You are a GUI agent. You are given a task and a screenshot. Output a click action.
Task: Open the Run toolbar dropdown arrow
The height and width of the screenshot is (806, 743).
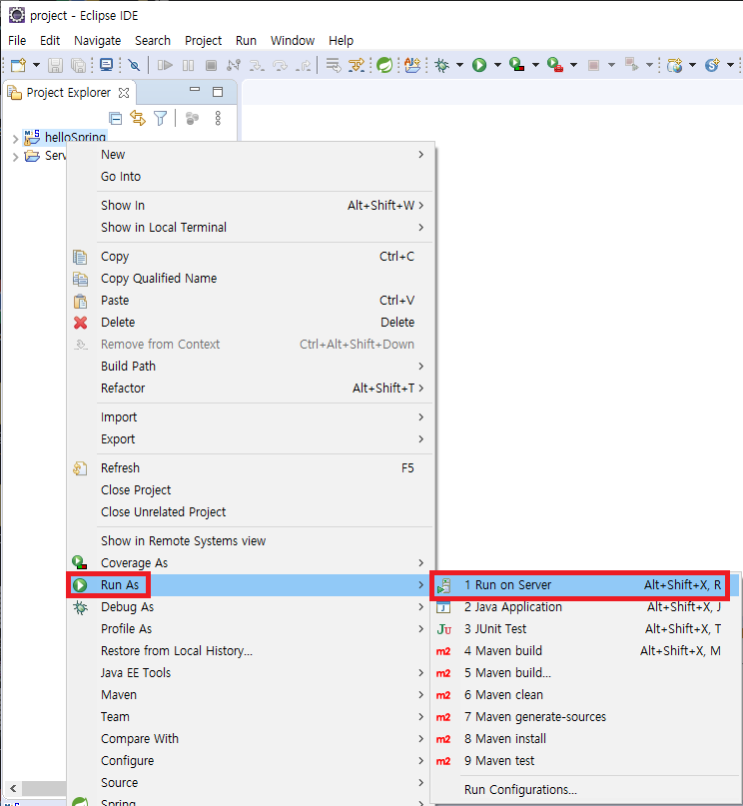click(497, 65)
